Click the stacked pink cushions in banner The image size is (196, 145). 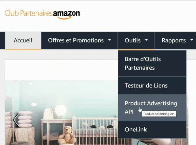tap(25, 119)
